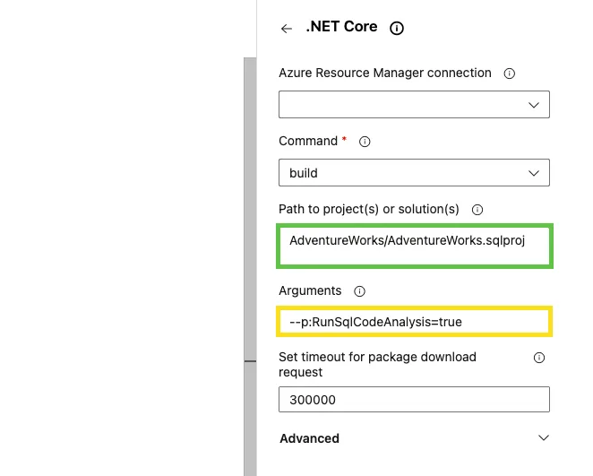Expand the Advanced section

pyautogui.click(x=414, y=438)
